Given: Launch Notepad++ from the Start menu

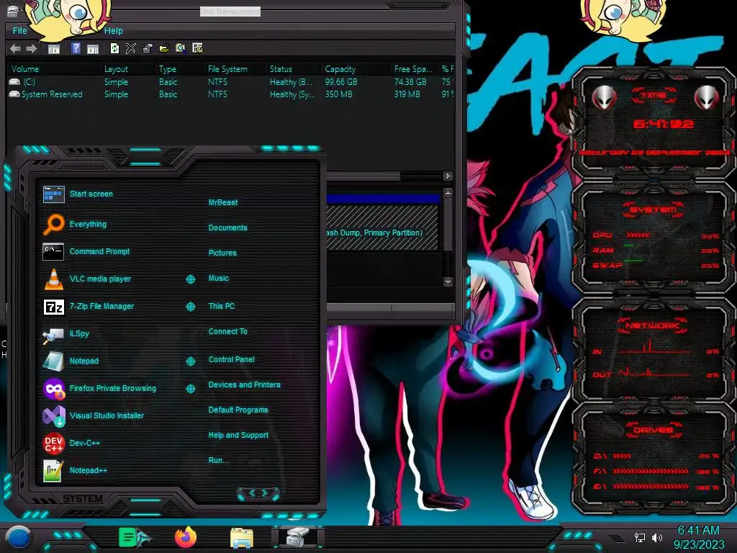Looking at the screenshot, I should pyautogui.click(x=75, y=470).
